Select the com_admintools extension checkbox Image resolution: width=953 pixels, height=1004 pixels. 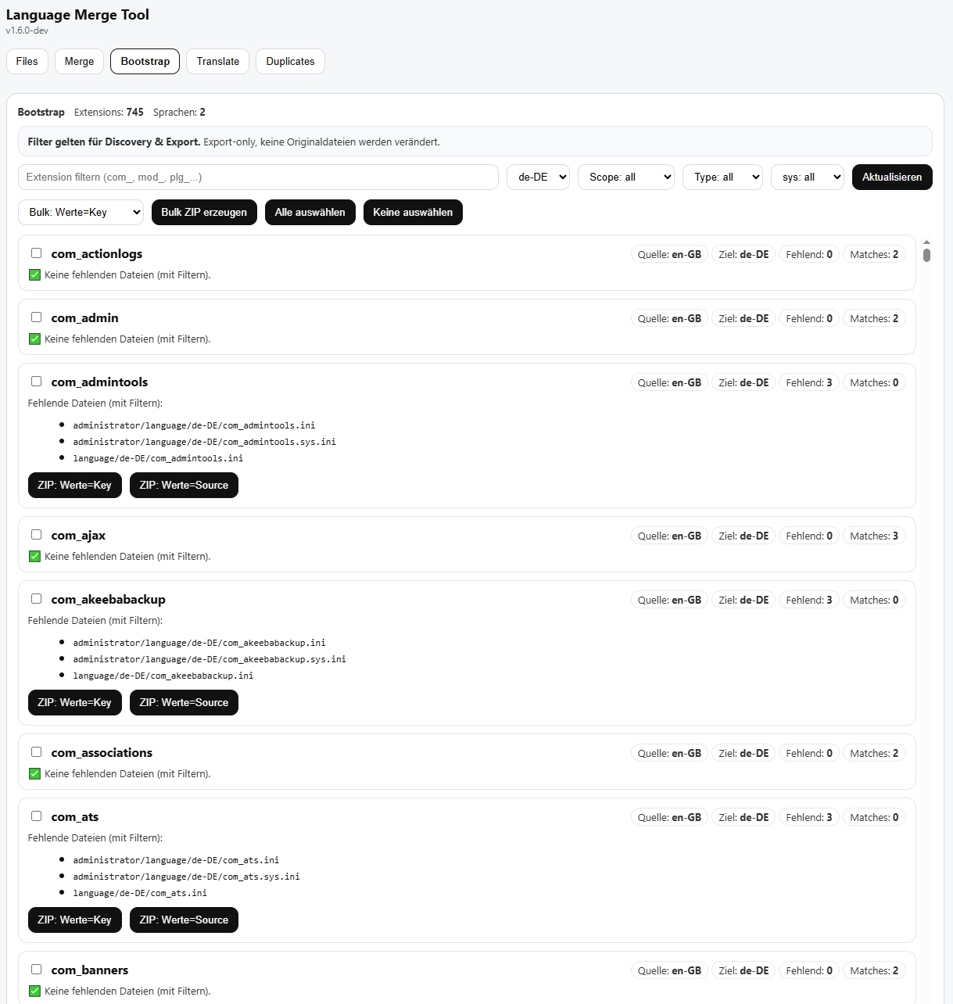click(36, 382)
